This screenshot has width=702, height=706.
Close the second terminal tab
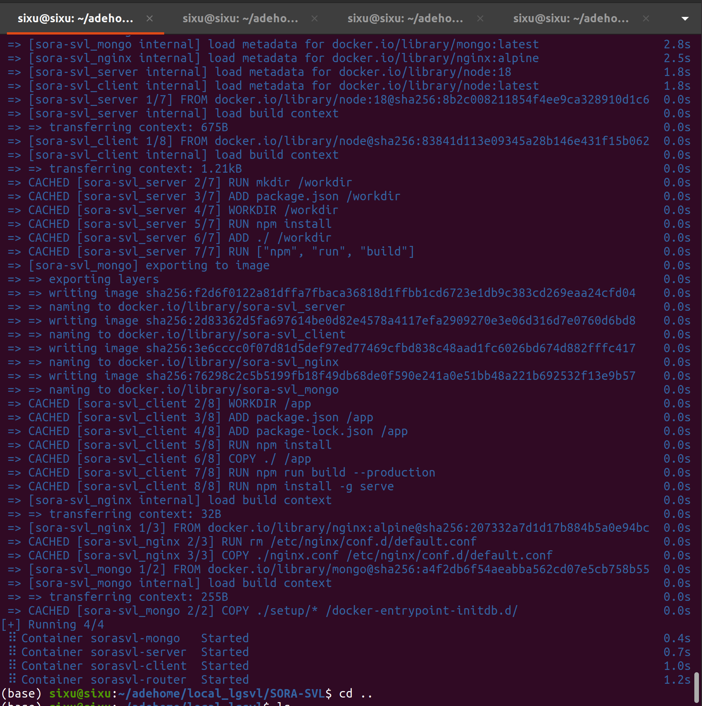point(314,18)
